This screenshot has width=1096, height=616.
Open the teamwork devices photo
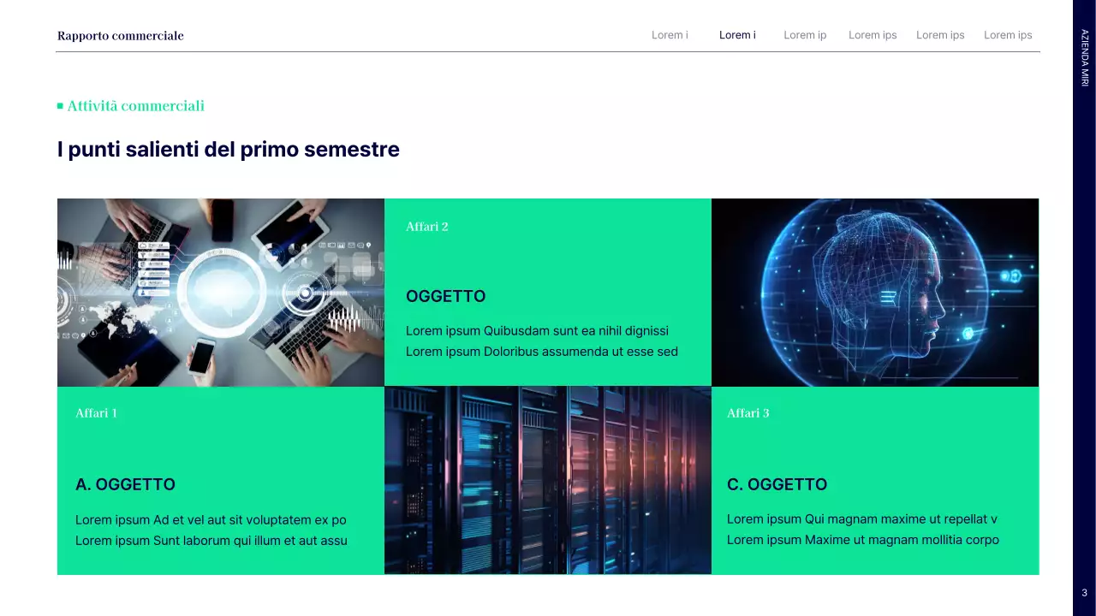pyautogui.click(x=220, y=292)
